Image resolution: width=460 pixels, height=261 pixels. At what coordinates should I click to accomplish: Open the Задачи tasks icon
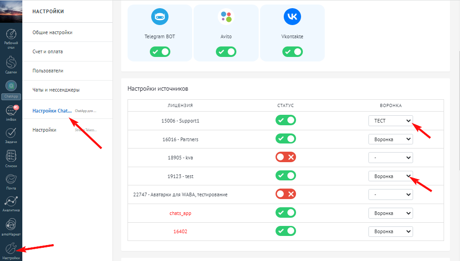[11, 135]
